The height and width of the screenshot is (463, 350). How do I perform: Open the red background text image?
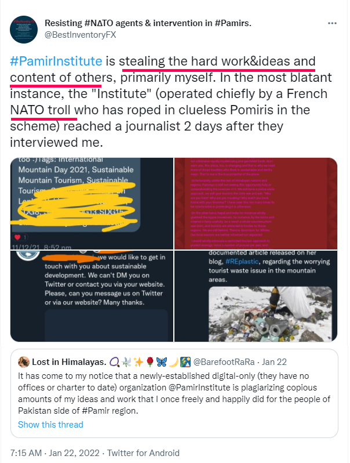tap(256, 204)
